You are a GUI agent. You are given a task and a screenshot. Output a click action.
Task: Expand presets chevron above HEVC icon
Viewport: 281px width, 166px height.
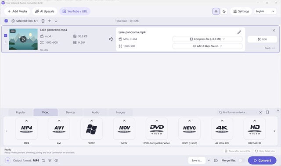point(189,121)
